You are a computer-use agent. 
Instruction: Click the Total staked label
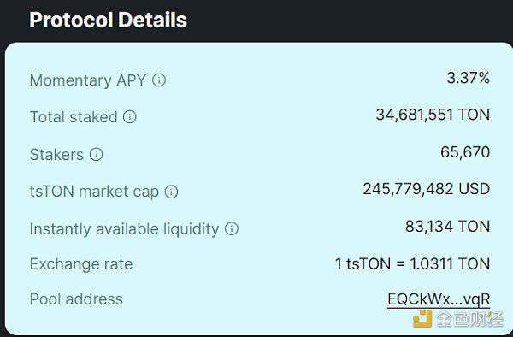tap(74, 117)
